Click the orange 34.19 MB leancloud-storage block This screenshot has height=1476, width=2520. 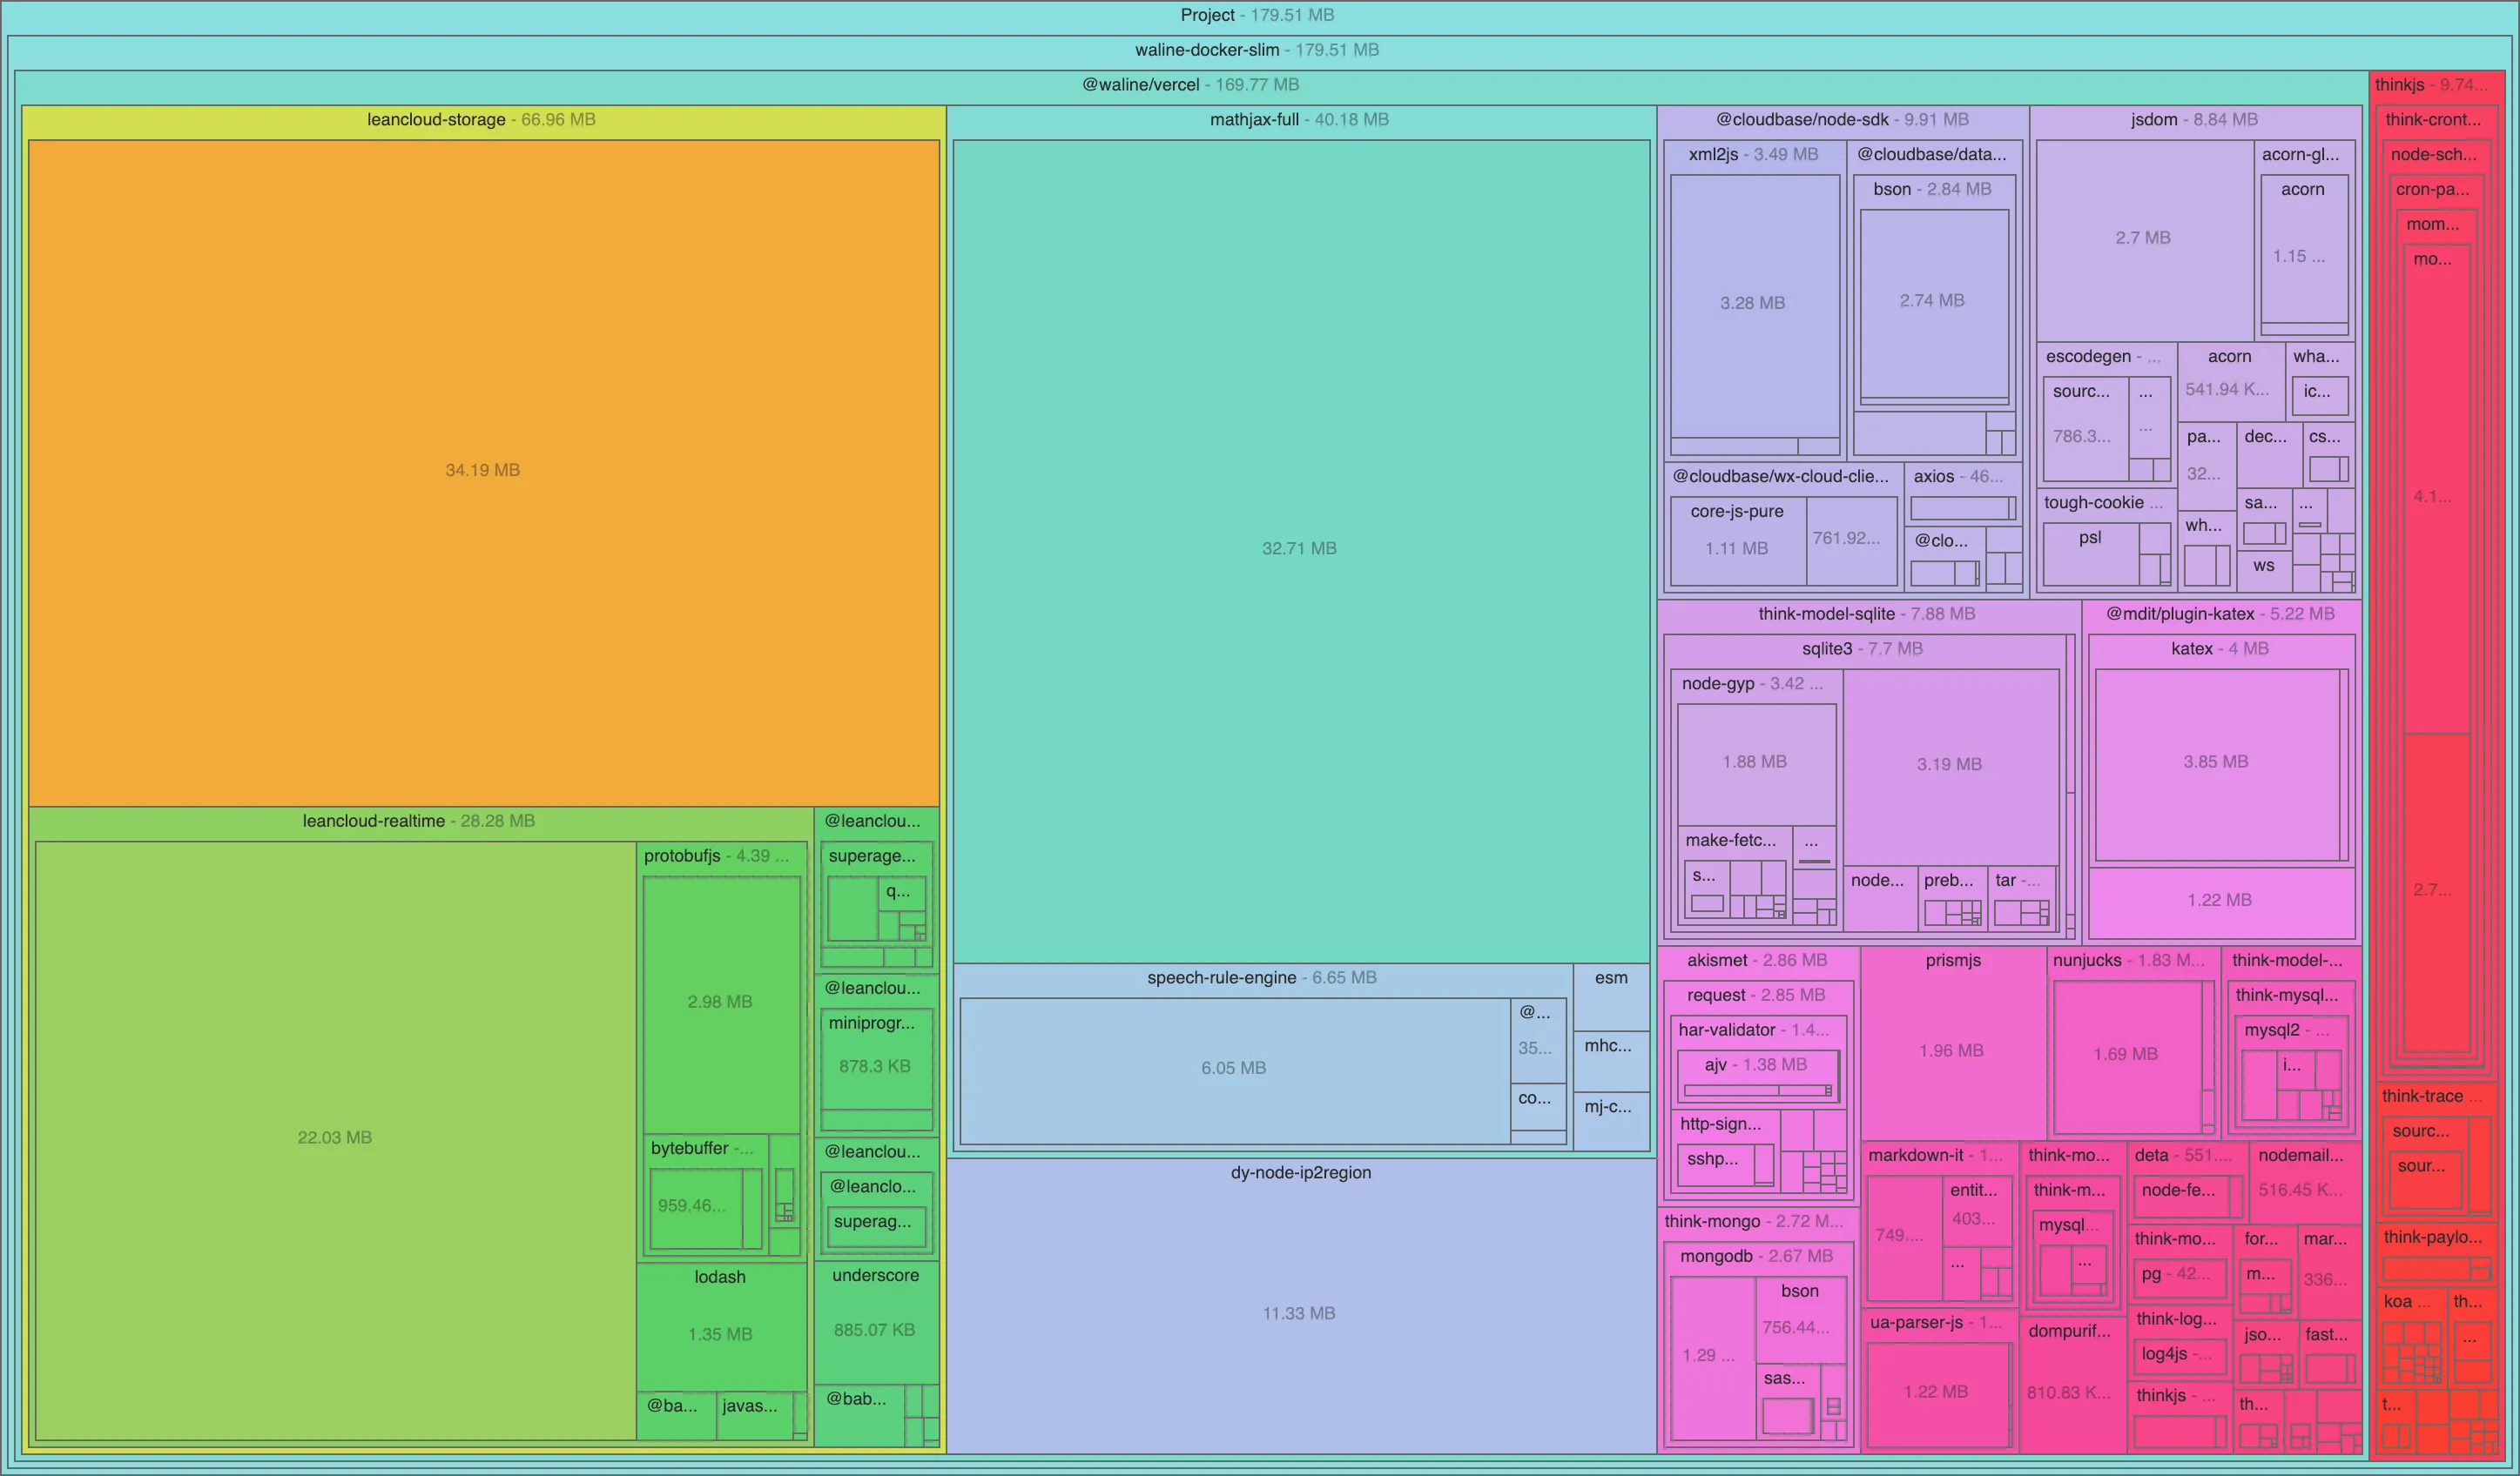[x=483, y=470]
